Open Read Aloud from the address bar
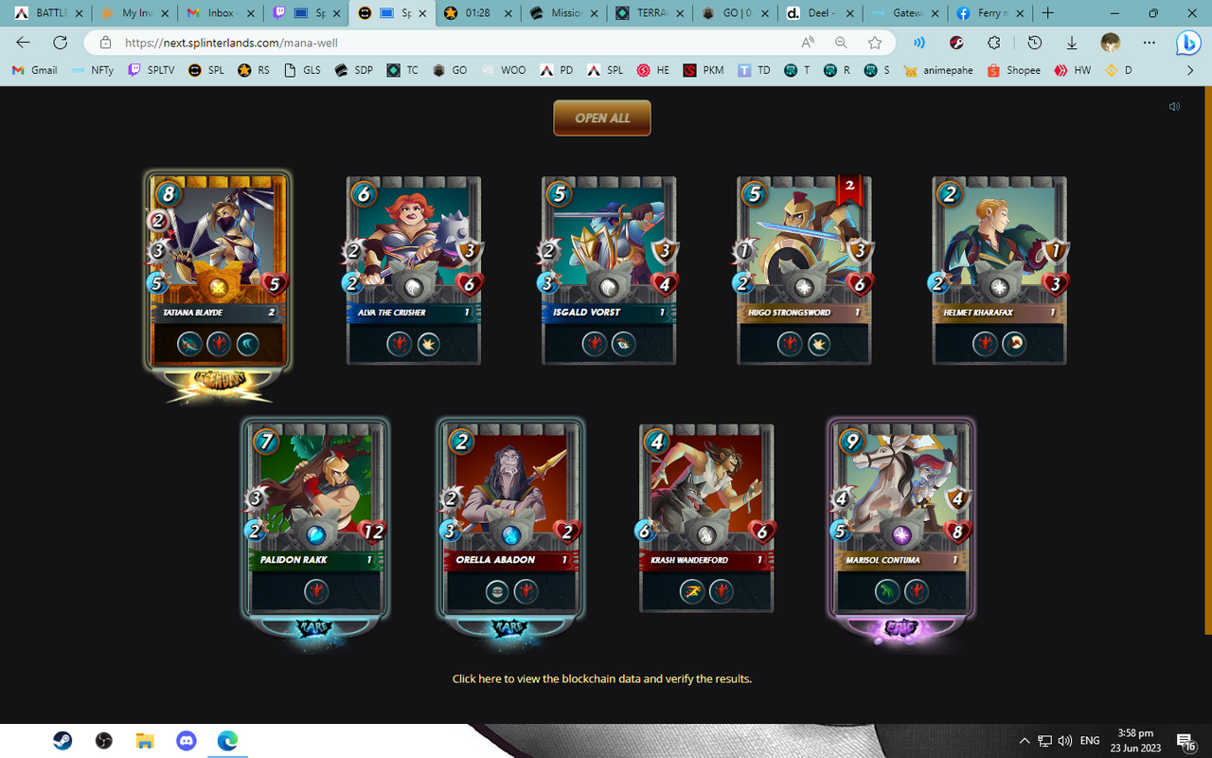 (x=808, y=43)
